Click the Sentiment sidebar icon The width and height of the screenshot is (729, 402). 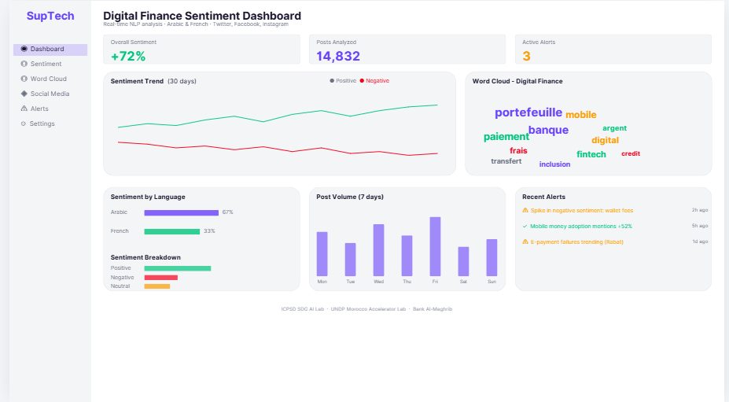(x=24, y=64)
